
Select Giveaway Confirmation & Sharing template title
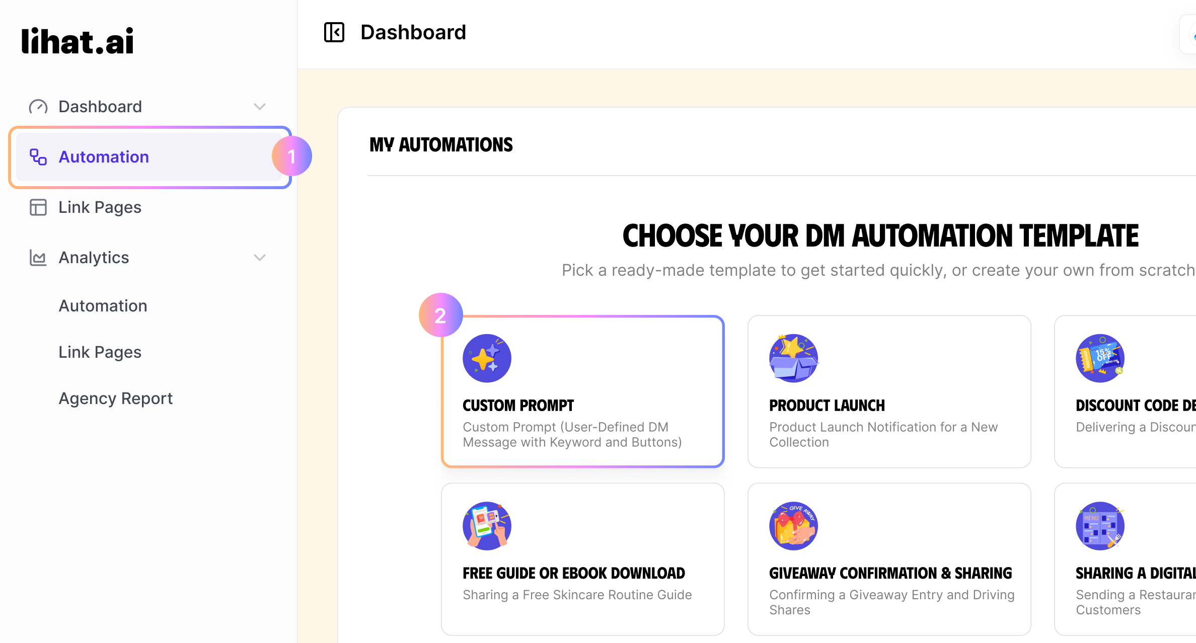point(890,573)
